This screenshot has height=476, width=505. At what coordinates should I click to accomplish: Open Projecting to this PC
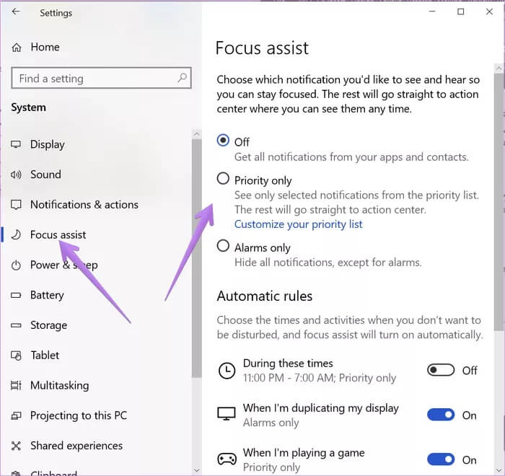[x=79, y=415]
